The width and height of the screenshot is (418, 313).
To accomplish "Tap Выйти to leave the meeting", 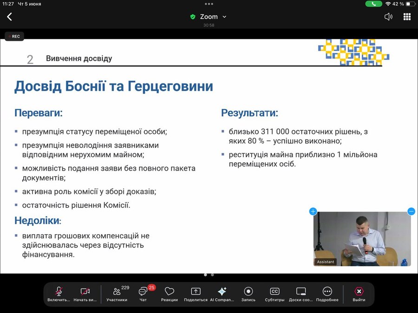I will [x=359, y=294].
